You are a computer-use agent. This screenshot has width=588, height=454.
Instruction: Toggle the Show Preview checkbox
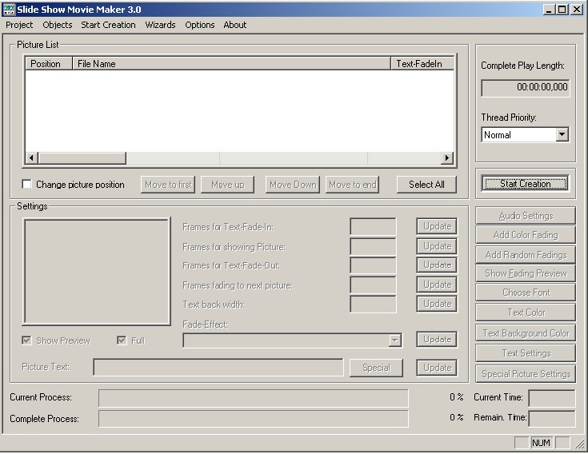click(26, 340)
